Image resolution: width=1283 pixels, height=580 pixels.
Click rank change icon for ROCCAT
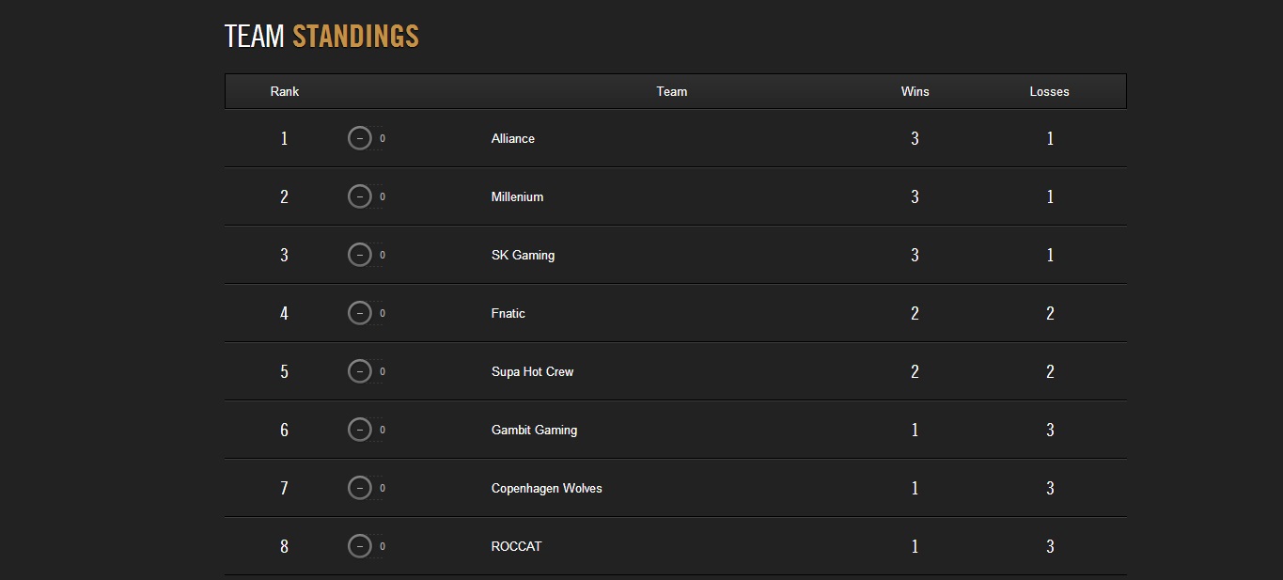click(360, 546)
